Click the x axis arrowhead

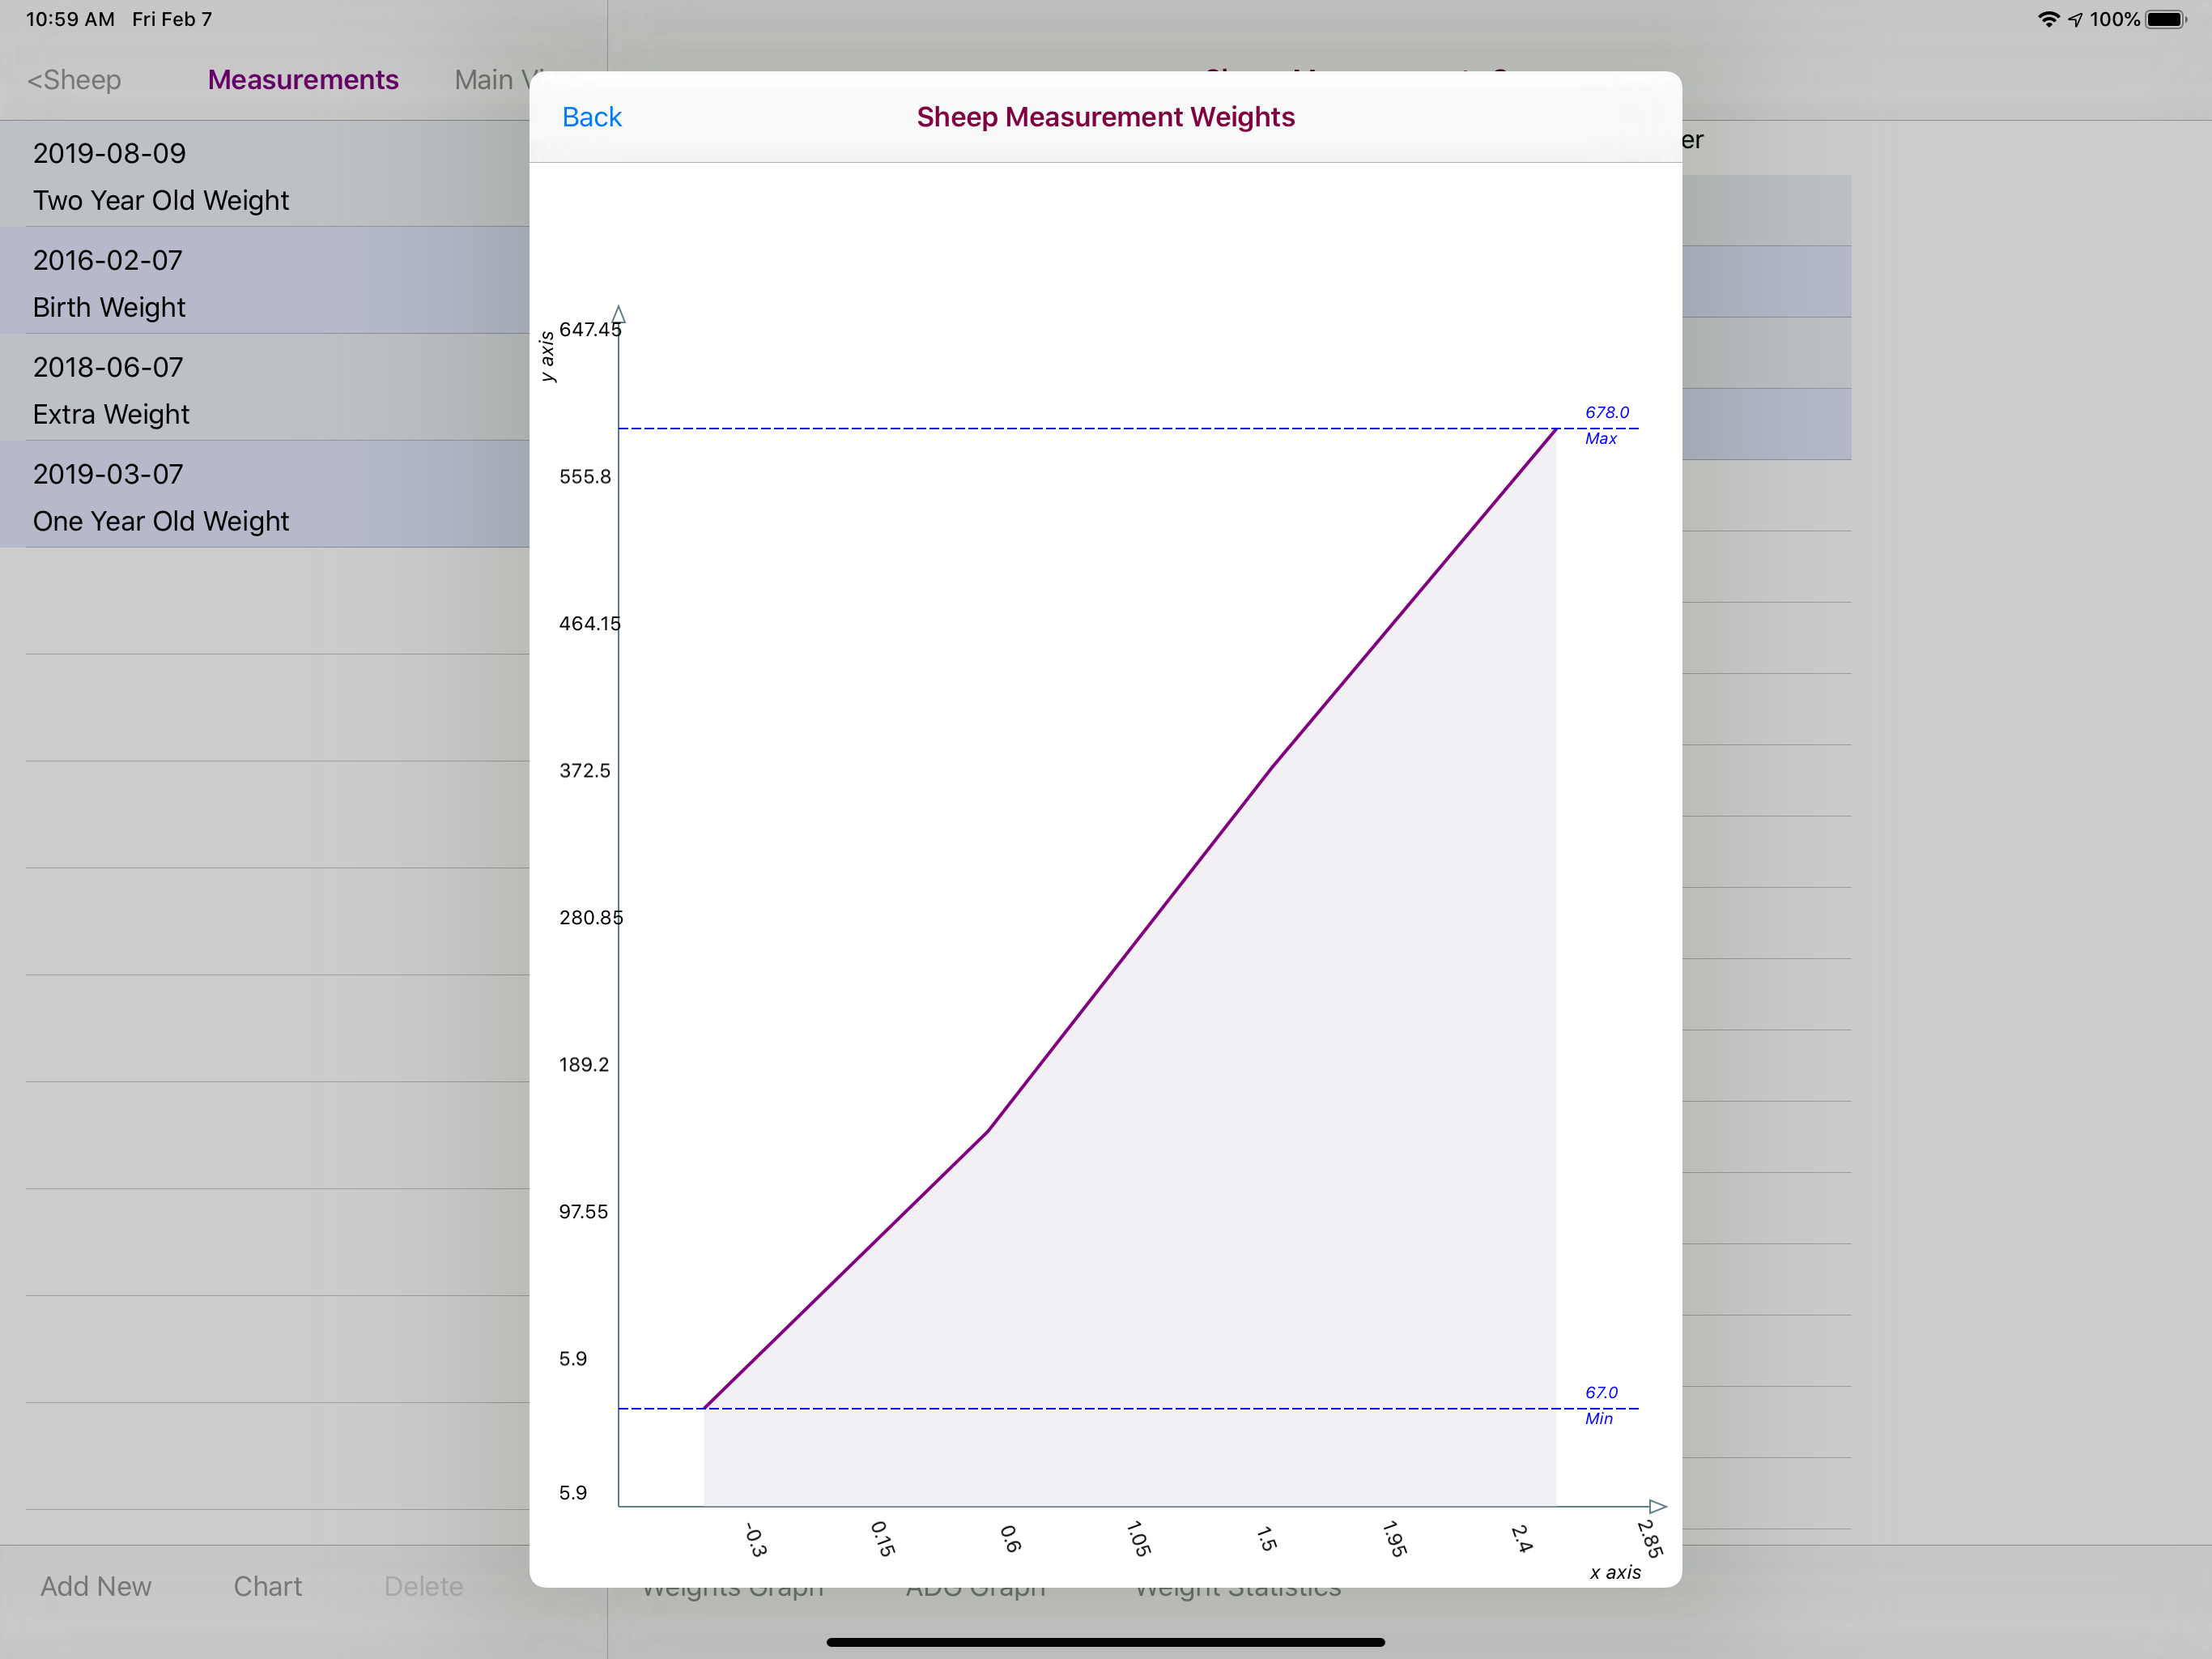tap(1657, 1506)
